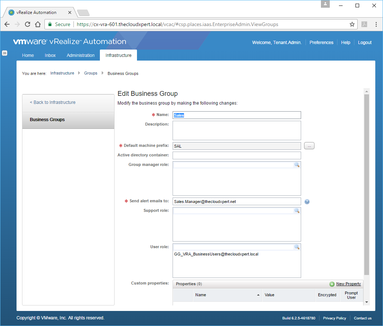Open machine prefix picker ellipsis button

(x=309, y=146)
